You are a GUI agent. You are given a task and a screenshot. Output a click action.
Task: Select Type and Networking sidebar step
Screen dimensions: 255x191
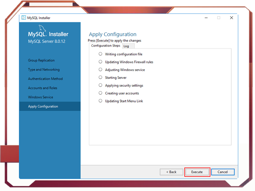click(44, 70)
